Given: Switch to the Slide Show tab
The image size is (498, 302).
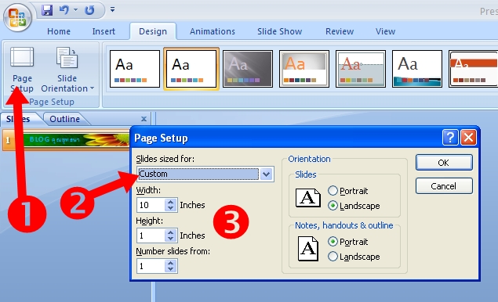Looking at the screenshot, I should click(279, 31).
